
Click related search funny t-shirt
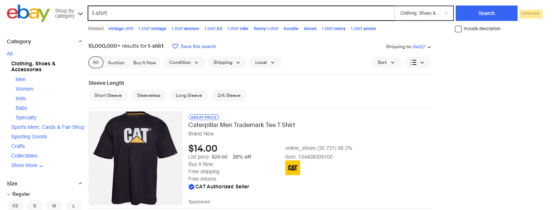click(266, 29)
